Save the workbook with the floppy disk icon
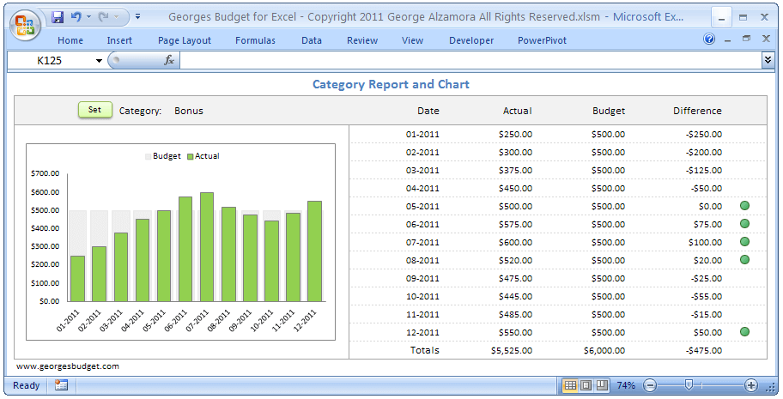Image resolution: width=783 pixels, height=399 pixels. pyautogui.click(x=58, y=17)
